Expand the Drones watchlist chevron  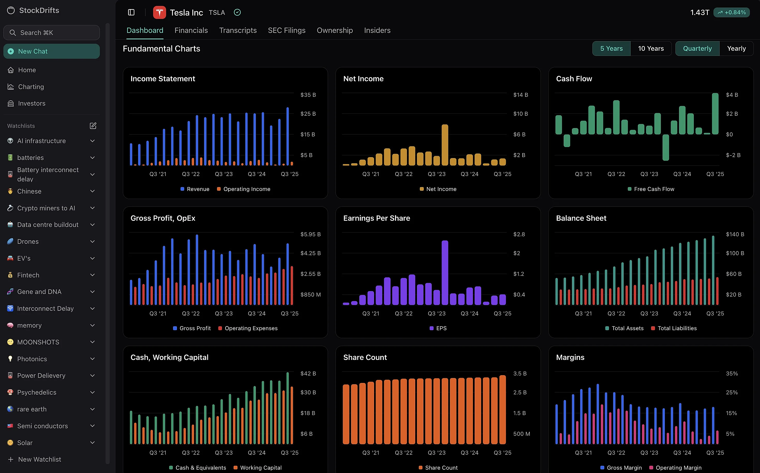92,241
